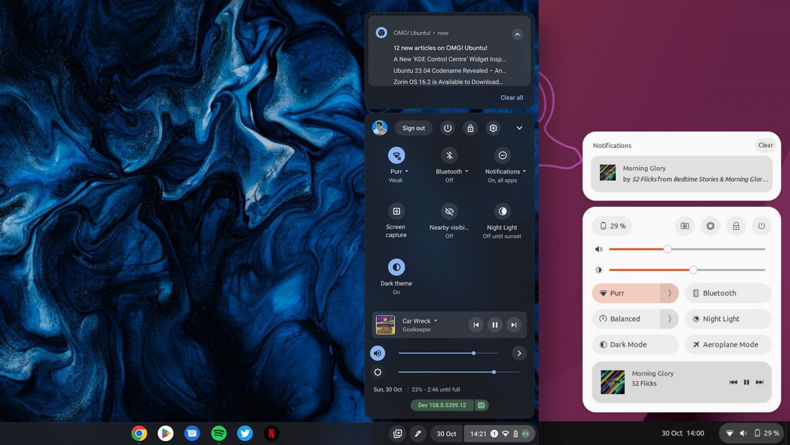
Task: Open Screen capture tool
Action: pyautogui.click(x=396, y=211)
